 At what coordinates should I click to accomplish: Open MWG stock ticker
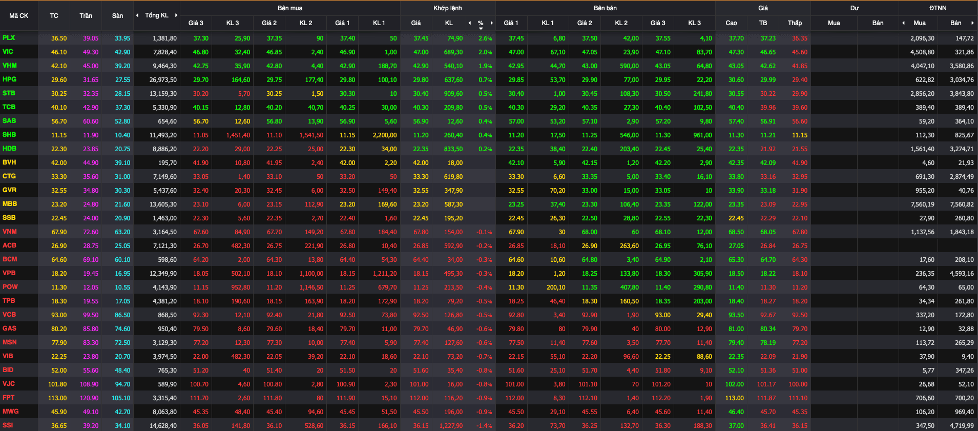11,412
